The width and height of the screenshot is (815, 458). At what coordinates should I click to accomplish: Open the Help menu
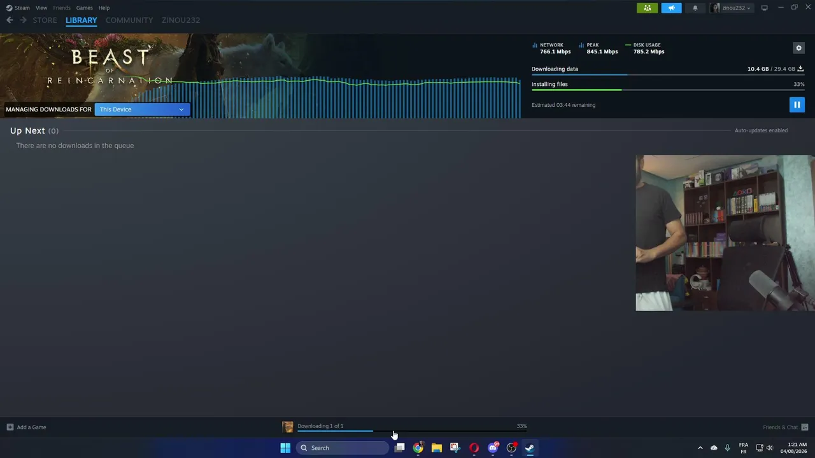(x=104, y=8)
